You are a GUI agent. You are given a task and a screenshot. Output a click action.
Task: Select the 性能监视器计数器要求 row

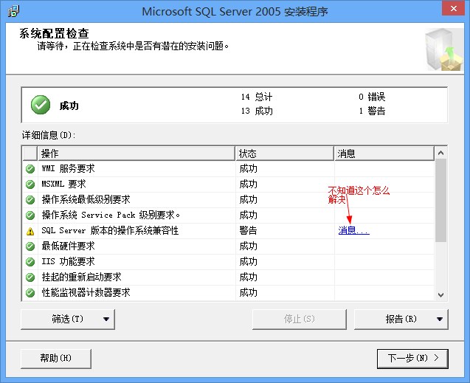(86, 293)
